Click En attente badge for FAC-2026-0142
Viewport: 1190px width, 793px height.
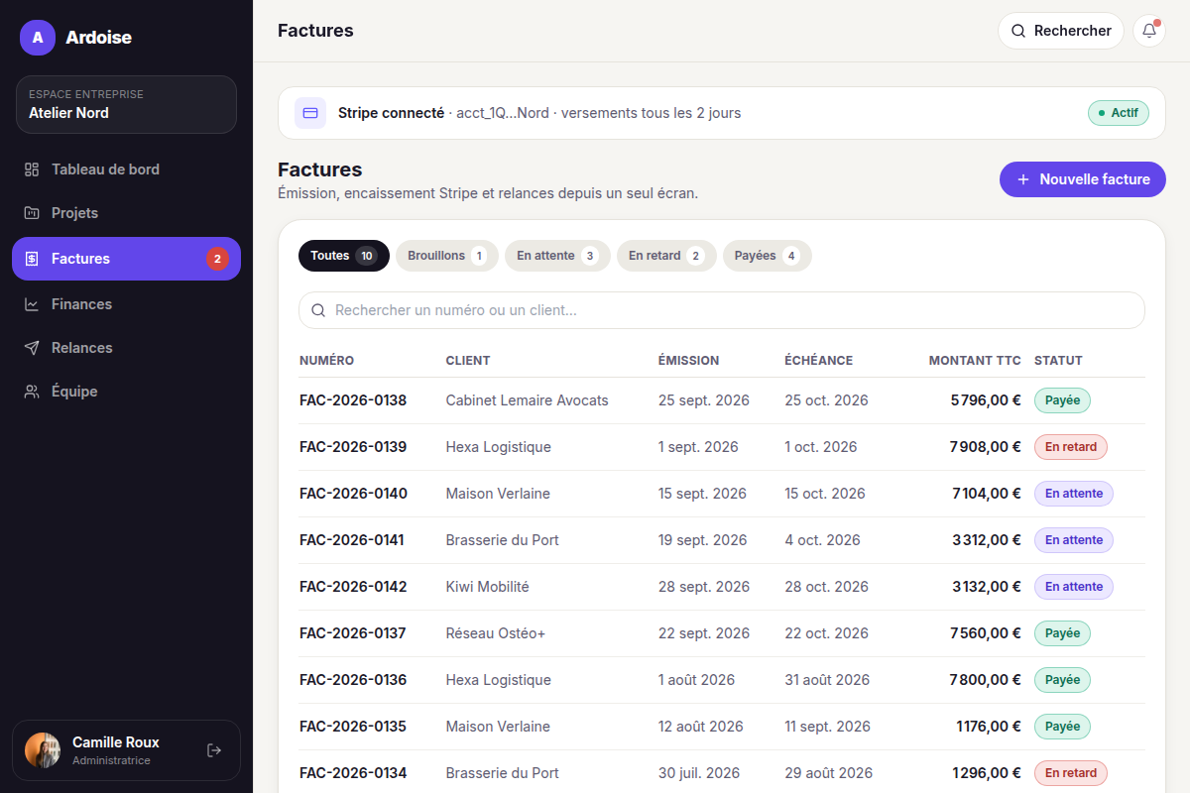point(1074,587)
